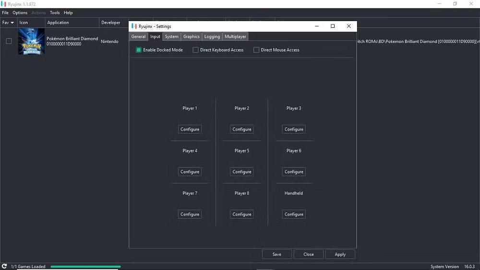This screenshot has height=270, width=480.
Task: Switch to the Graphics tab
Action: click(x=191, y=36)
